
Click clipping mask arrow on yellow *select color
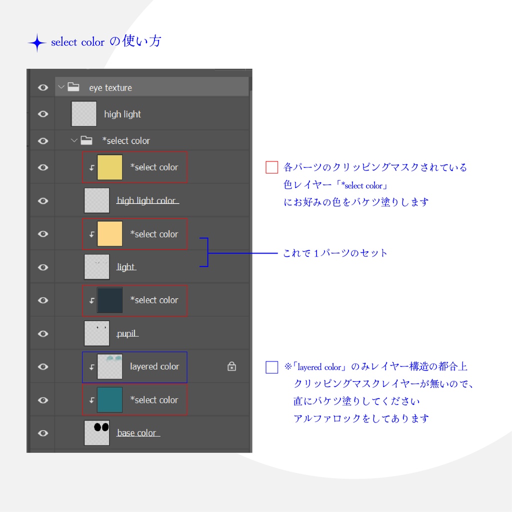(92, 168)
